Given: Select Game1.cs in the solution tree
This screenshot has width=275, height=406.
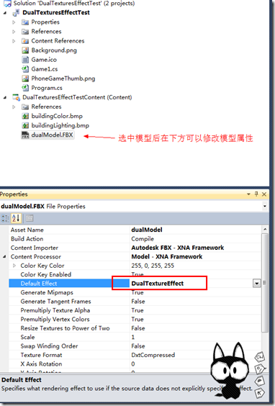Looking at the screenshot, I should pos(45,69).
